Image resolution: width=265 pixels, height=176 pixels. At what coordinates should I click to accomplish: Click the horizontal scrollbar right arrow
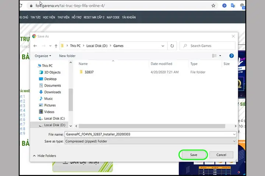coord(236,126)
